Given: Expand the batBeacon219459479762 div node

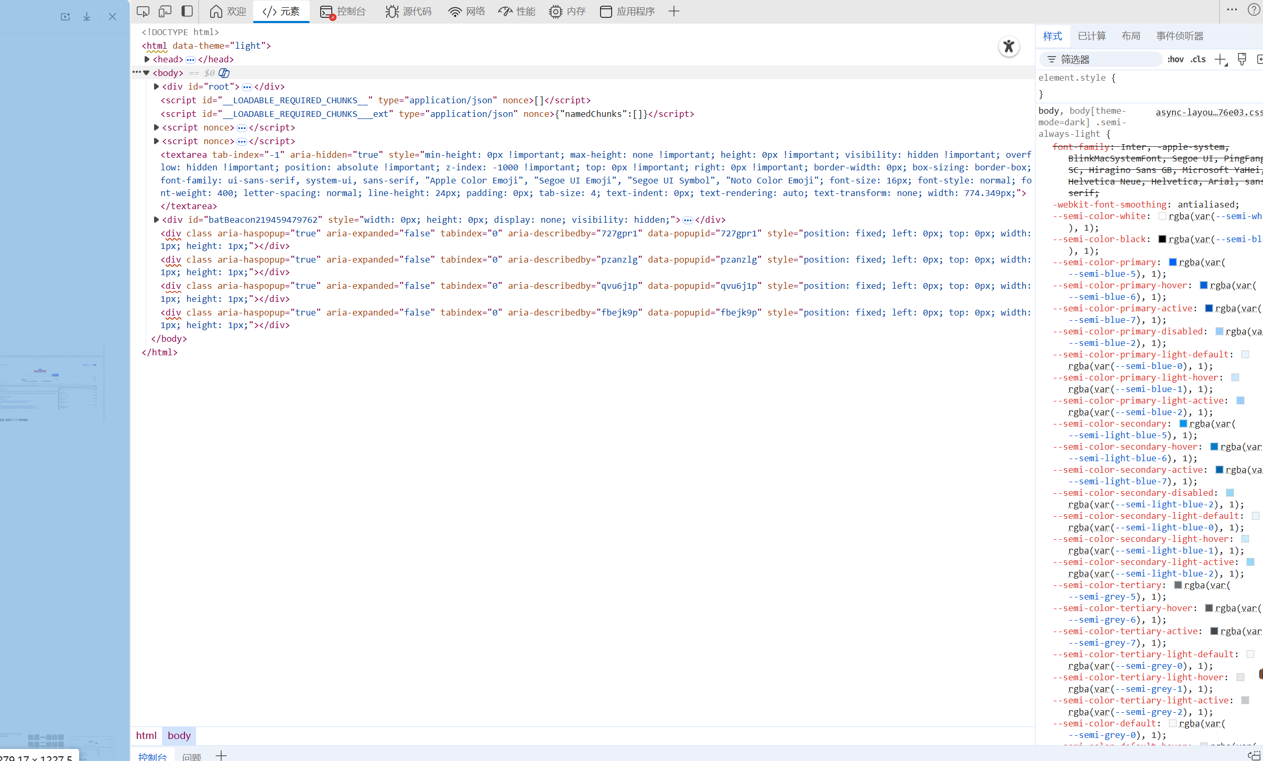Looking at the screenshot, I should click(x=156, y=220).
